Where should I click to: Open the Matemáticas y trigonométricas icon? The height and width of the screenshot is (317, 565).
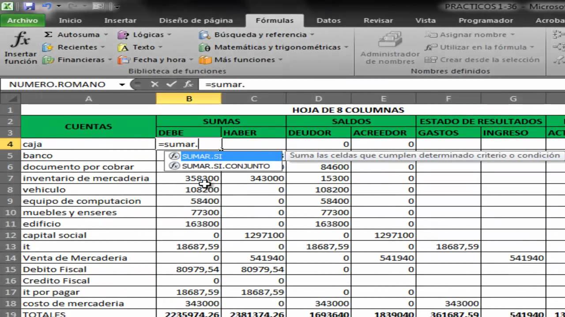(x=204, y=47)
